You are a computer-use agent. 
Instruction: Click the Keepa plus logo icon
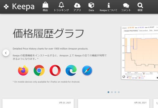[6, 7]
